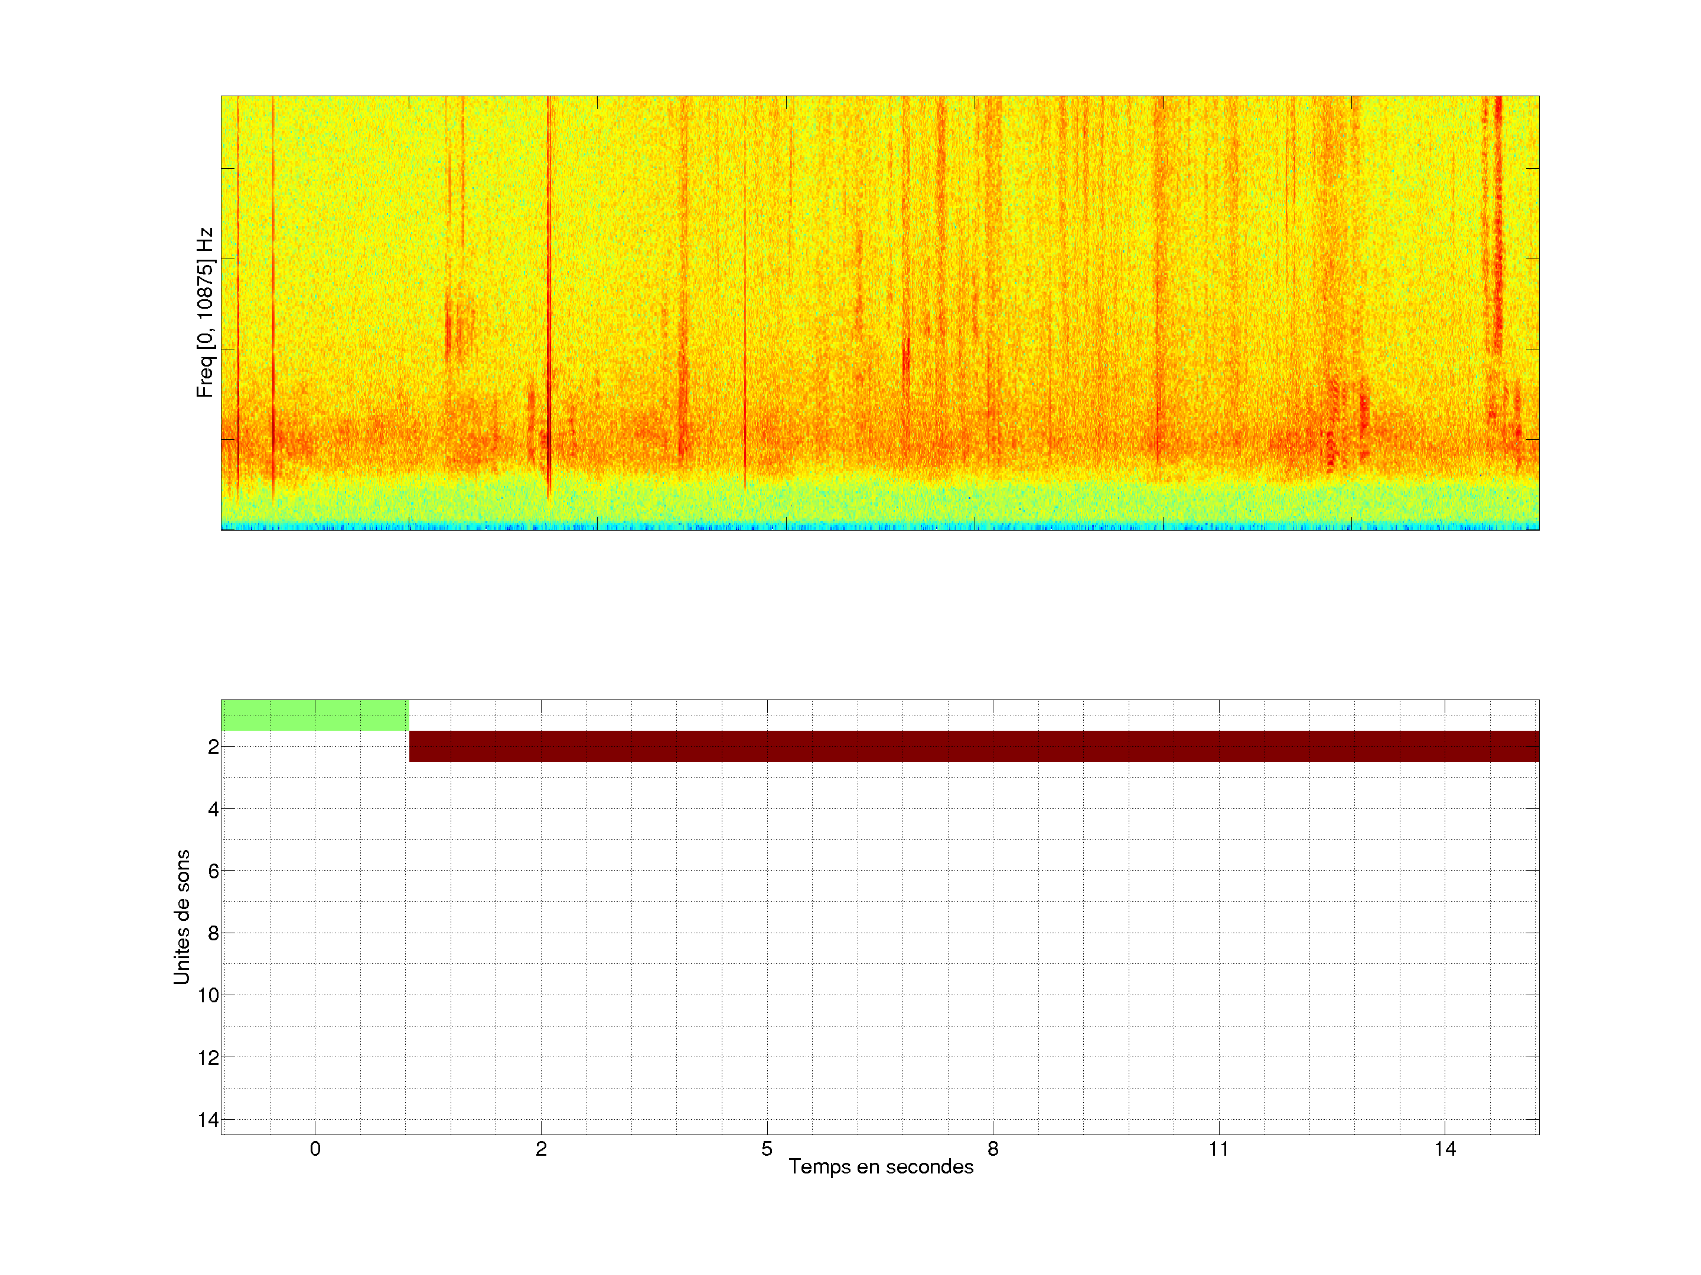Viewport: 1701px width, 1275px height.
Task: Click the dark red sound unit bar
Action: (x=973, y=746)
